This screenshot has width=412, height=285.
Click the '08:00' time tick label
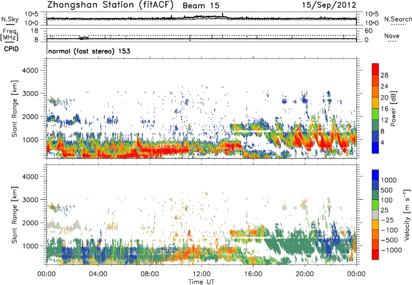click(x=149, y=274)
